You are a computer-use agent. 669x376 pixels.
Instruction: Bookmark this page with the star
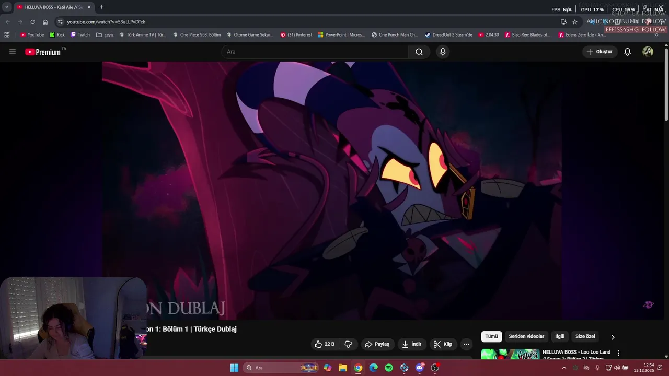575,22
